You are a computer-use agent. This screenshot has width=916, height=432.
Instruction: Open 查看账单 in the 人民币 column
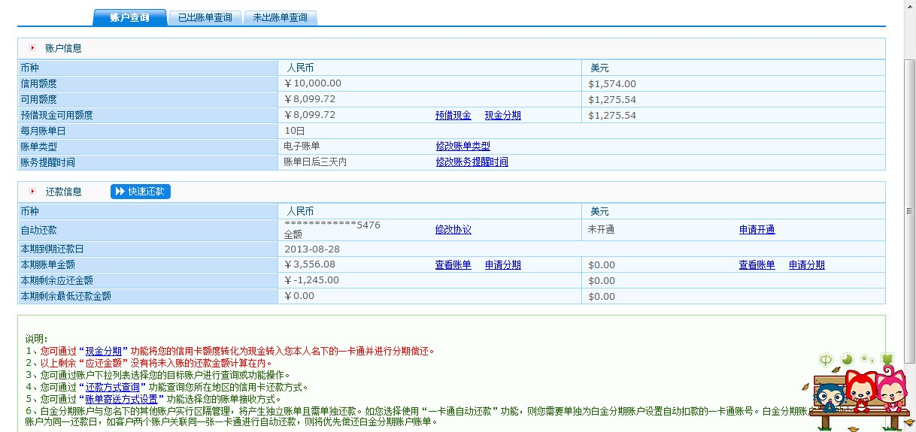point(453,265)
